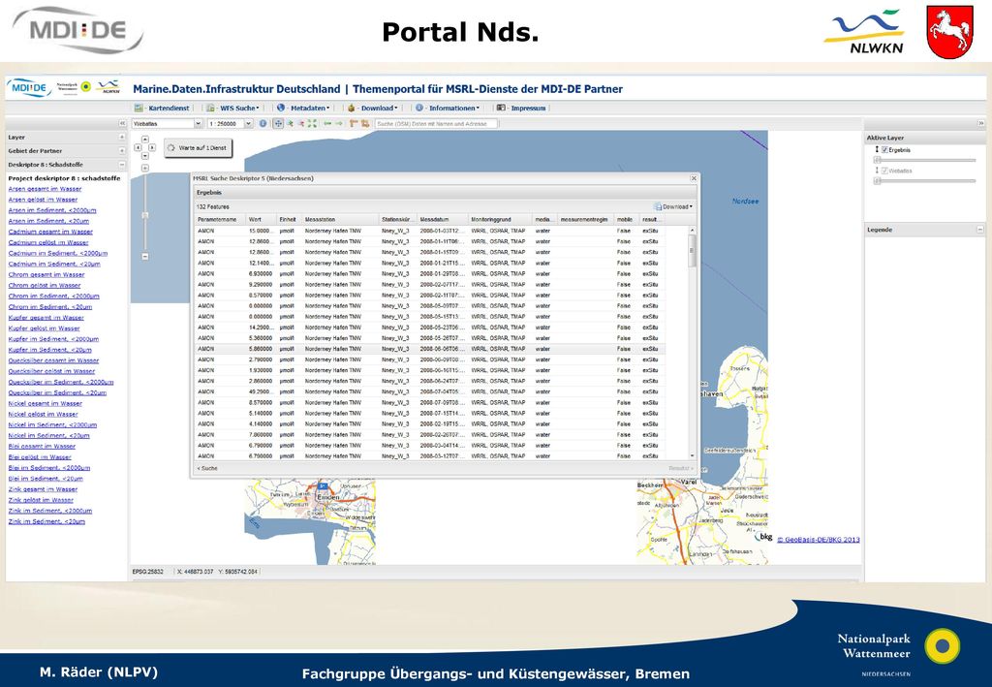Expand the Layer section in left panel
Image resolution: width=992 pixels, height=687 pixels.
click(121, 138)
